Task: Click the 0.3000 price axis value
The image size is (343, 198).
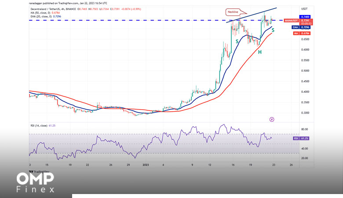Action: (305, 113)
